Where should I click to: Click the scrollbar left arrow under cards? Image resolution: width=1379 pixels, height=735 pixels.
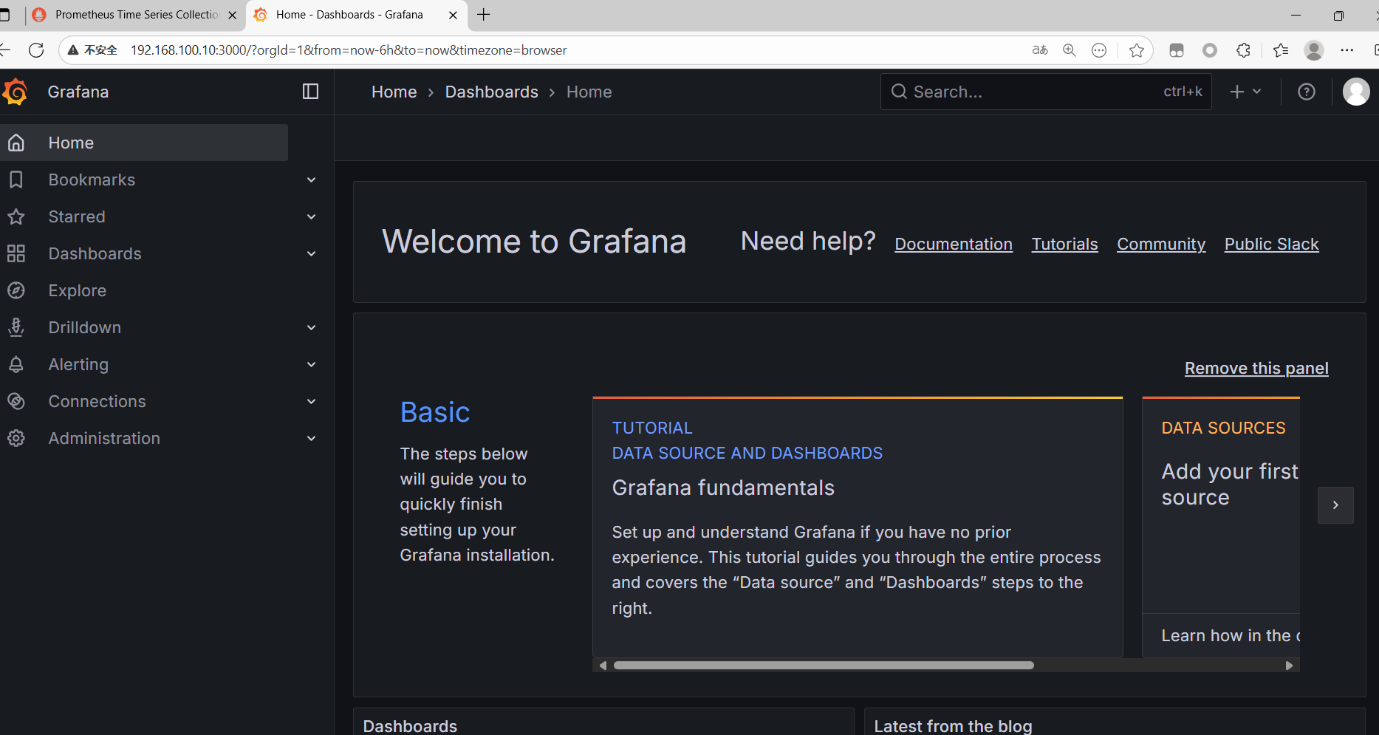coord(603,666)
